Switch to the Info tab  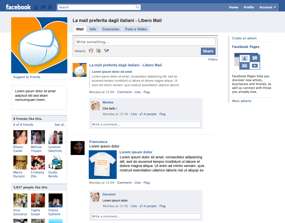(93, 29)
